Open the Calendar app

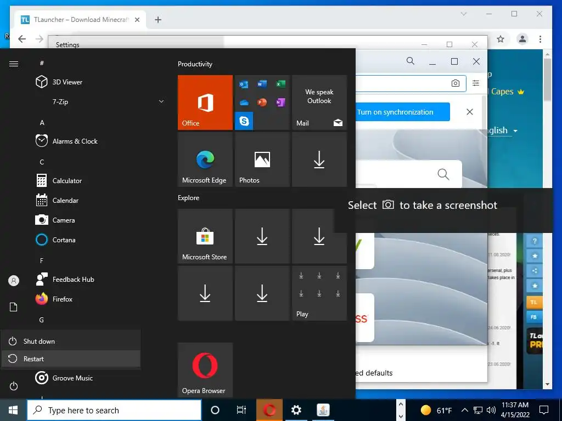point(57,201)
